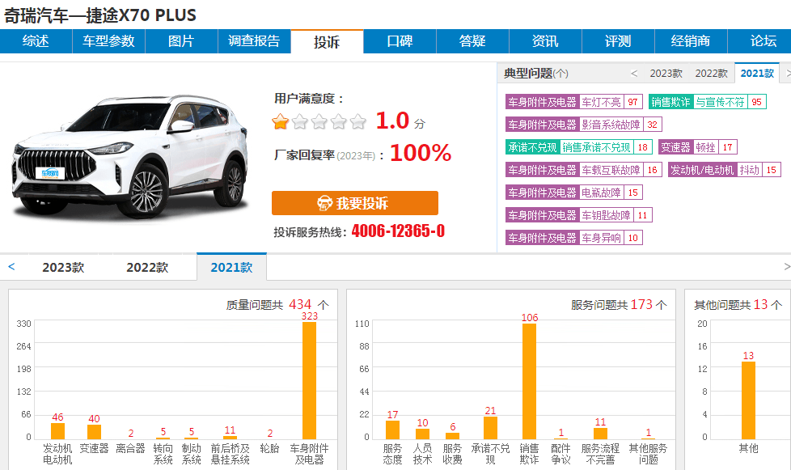Click the 配件争议 axis label
Screen dimensions: 791x470
[560, 454]
